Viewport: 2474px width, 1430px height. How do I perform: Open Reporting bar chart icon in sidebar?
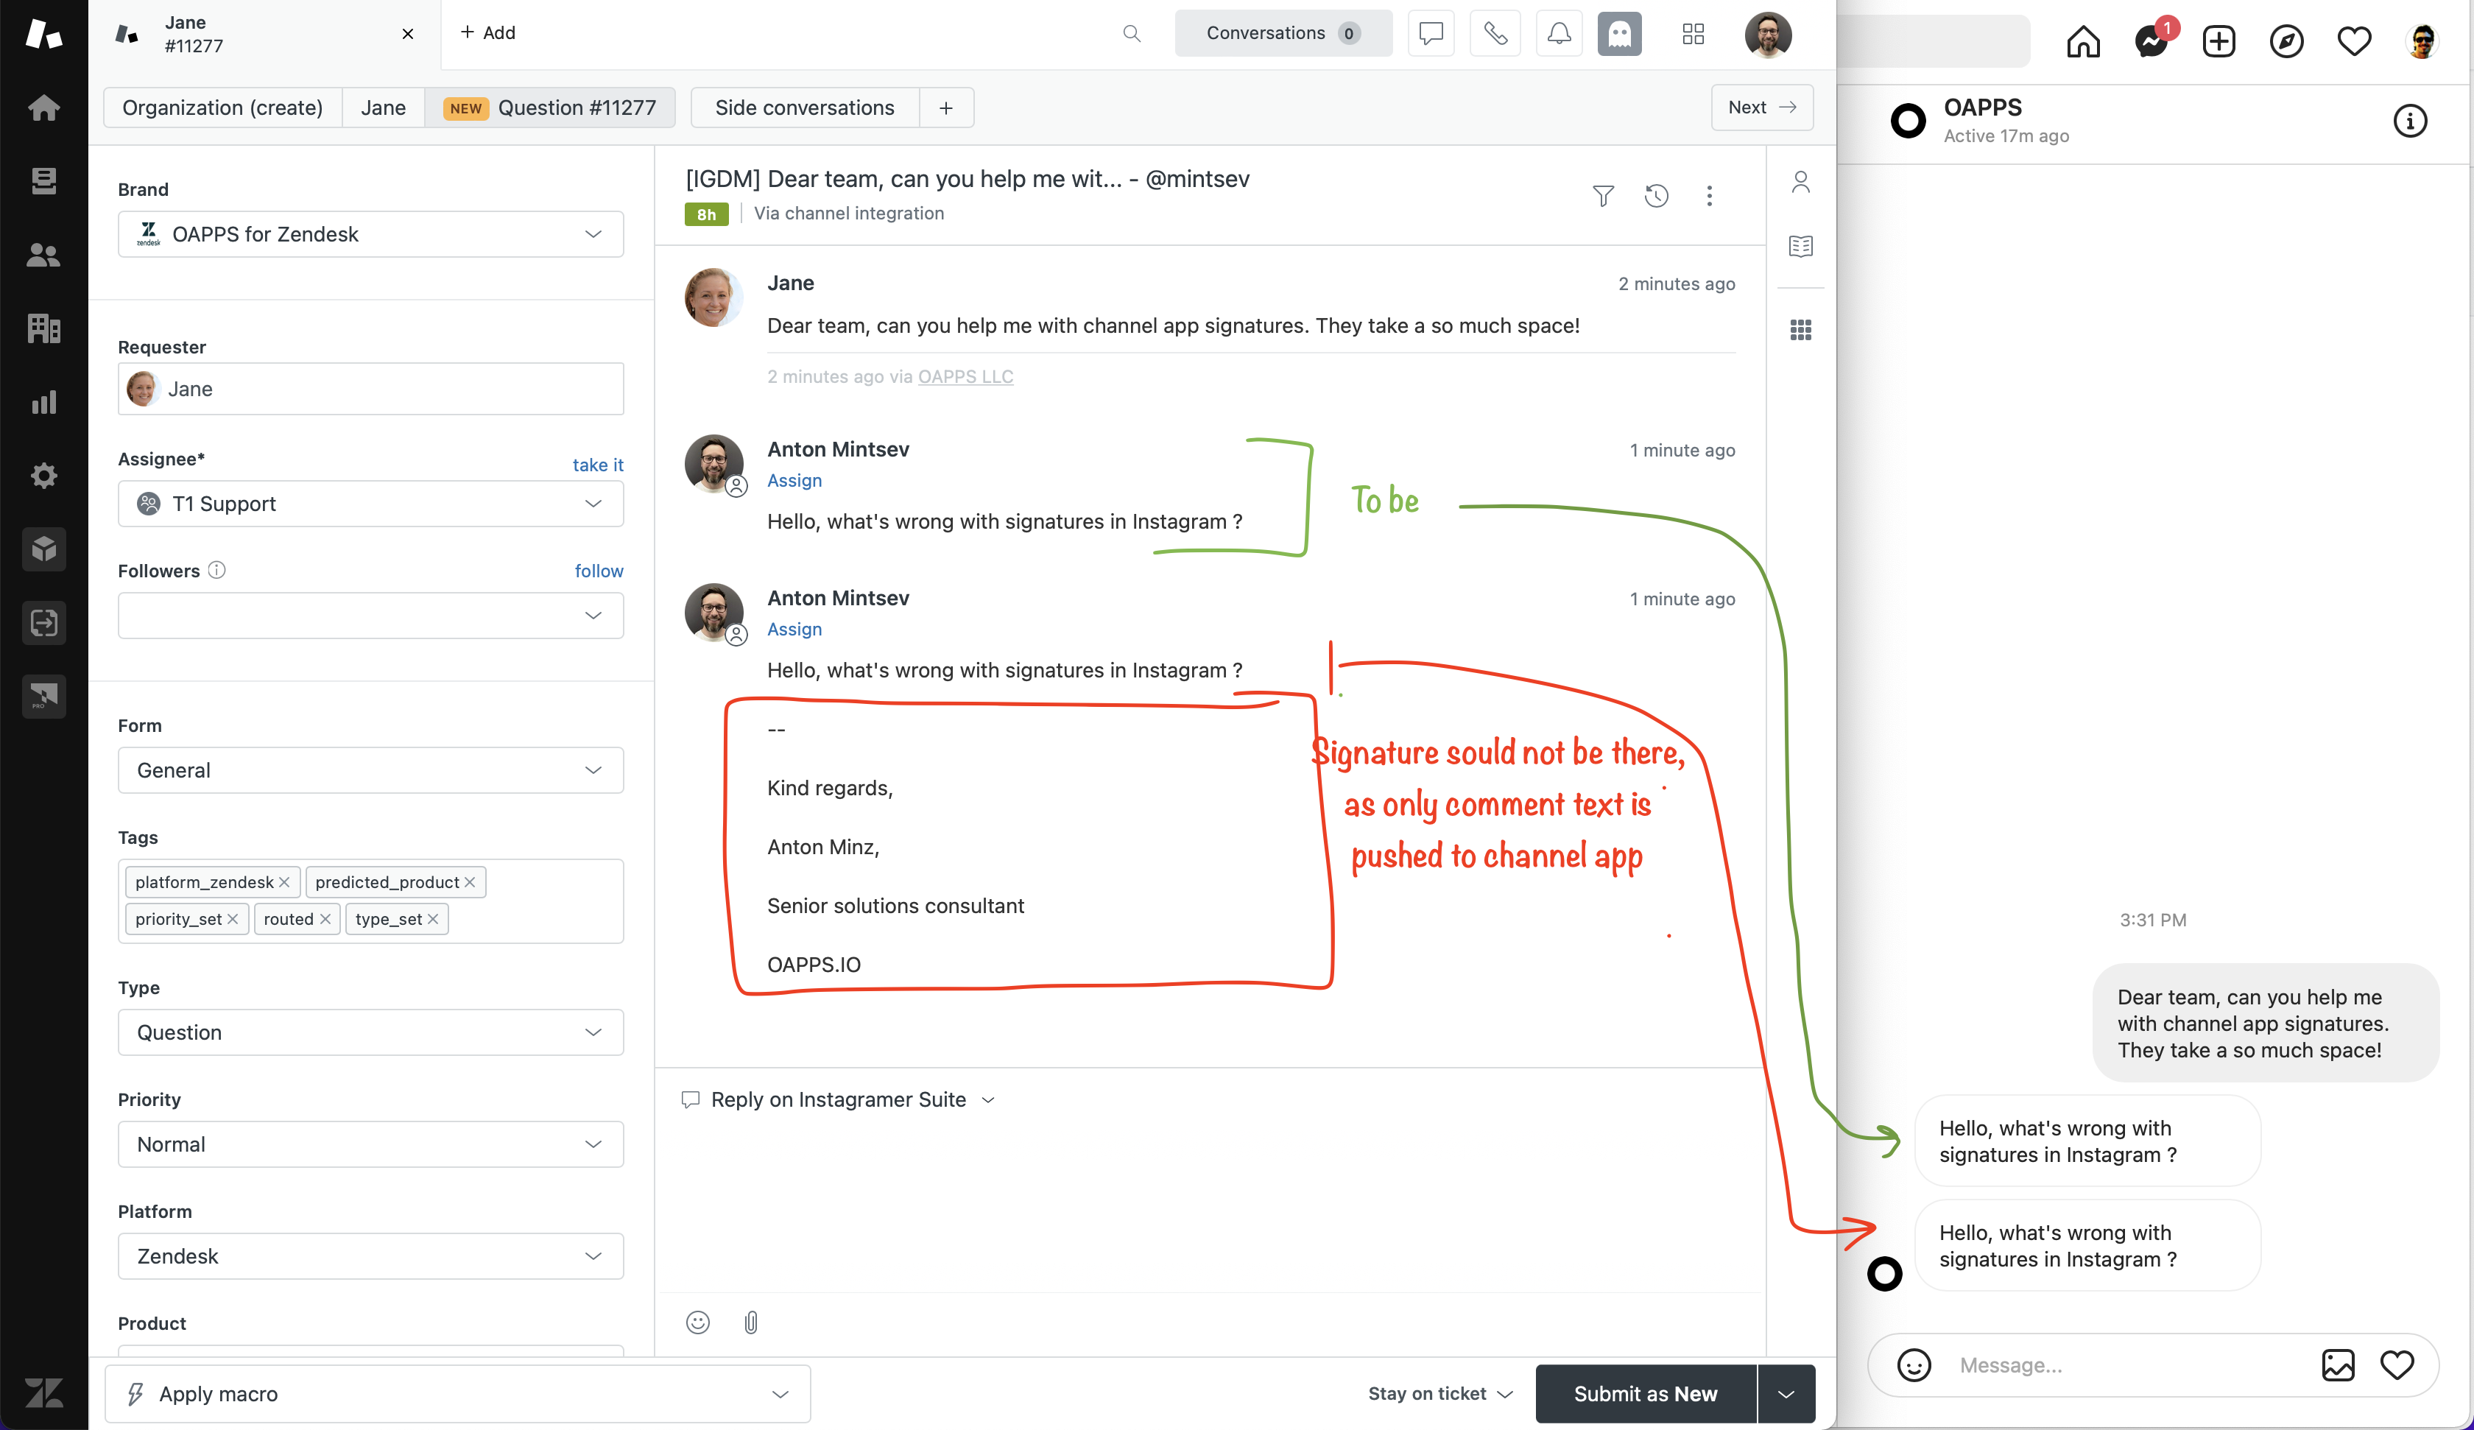tap(44, 403)
